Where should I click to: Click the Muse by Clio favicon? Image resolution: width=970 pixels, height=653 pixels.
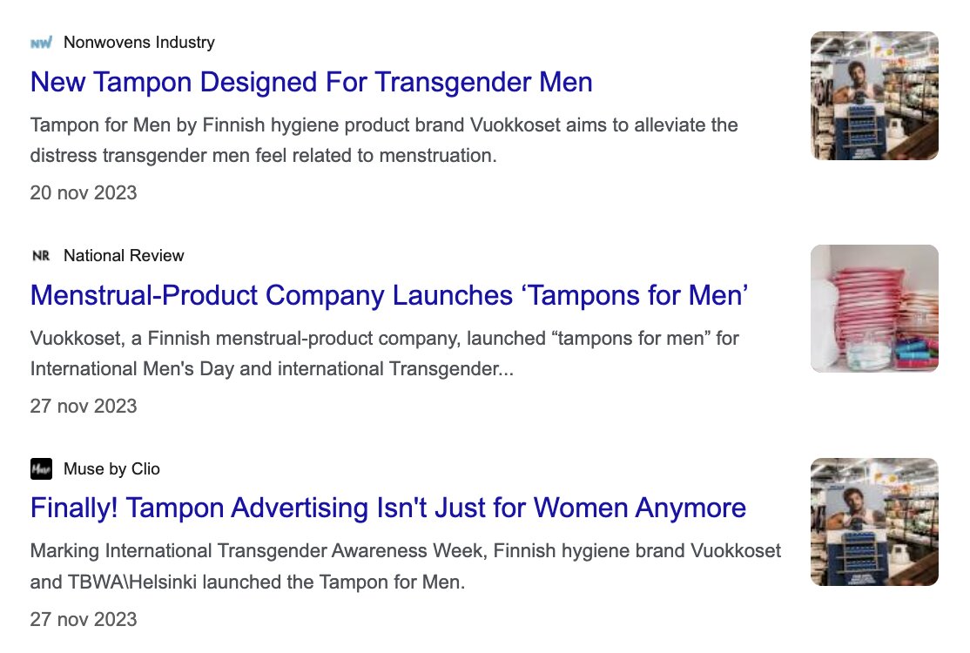(41, 469)
